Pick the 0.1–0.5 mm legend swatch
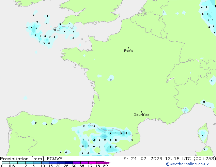The height and width of the screenshot is (167, 216). pyautogui.click(x=6, y=163)
